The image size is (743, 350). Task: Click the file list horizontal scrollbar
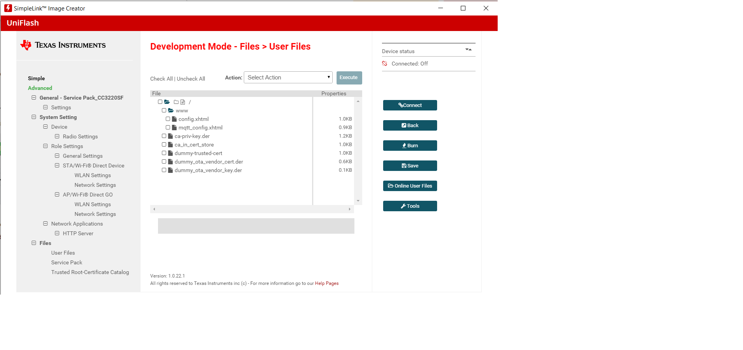click(x=252, y=209)
